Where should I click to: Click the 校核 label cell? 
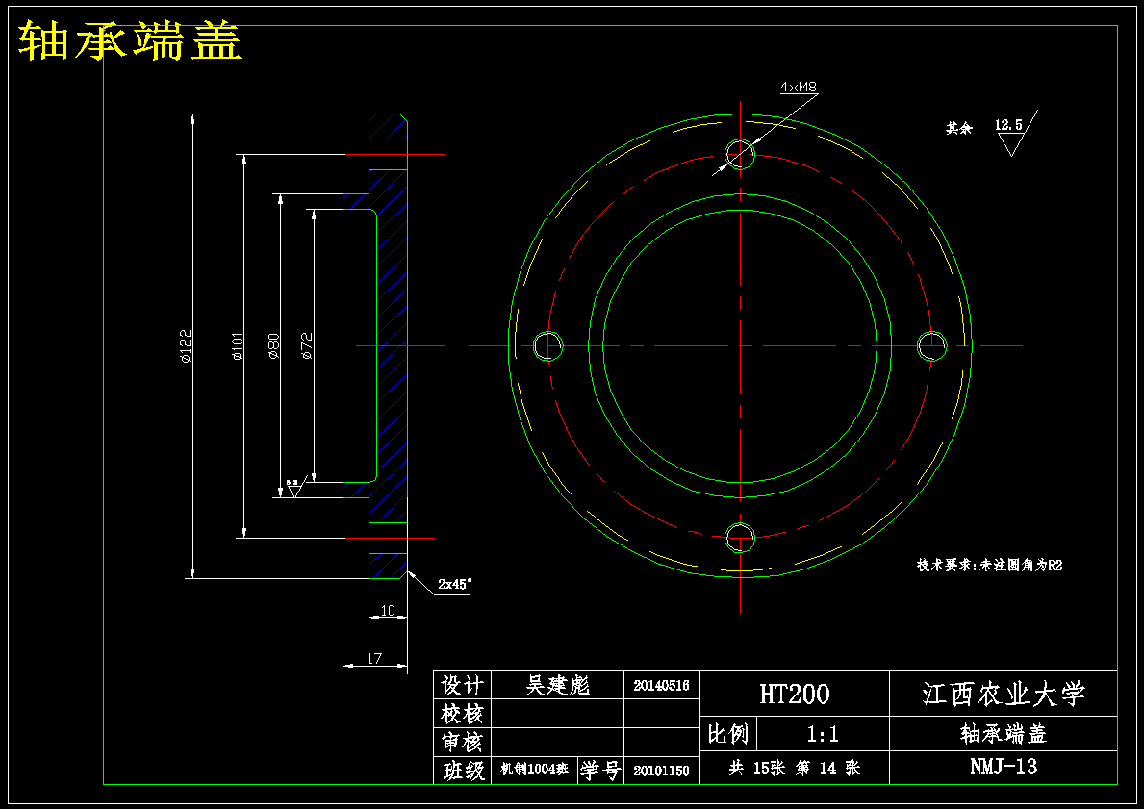[x=463, y=713]
